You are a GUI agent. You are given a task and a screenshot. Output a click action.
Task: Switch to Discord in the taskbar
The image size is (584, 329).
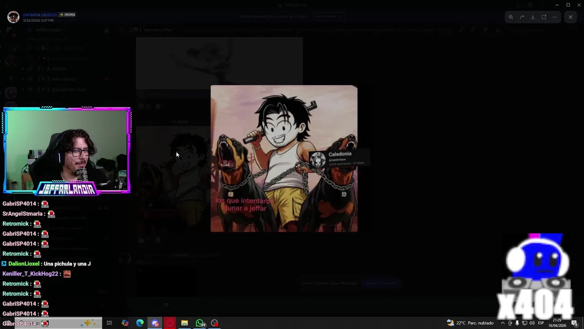pyautogui.click(x=155, y=323)
